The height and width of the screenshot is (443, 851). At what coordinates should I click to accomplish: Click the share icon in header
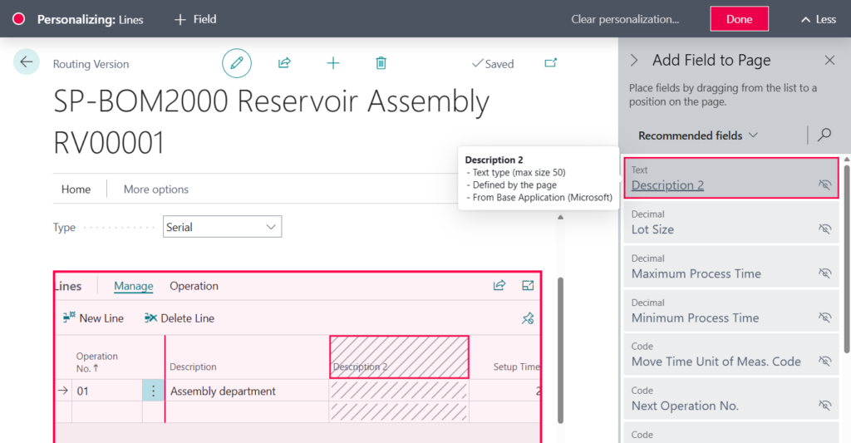284,63
